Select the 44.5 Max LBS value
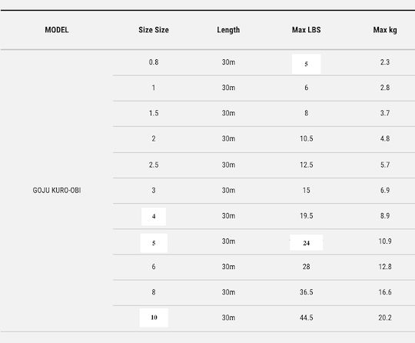The height and width of the screenshot is (343, 415). click(306, 318)
